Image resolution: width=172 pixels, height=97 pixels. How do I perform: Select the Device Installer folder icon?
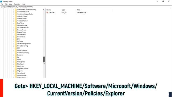pyautogui.click(x=16, y=25)
